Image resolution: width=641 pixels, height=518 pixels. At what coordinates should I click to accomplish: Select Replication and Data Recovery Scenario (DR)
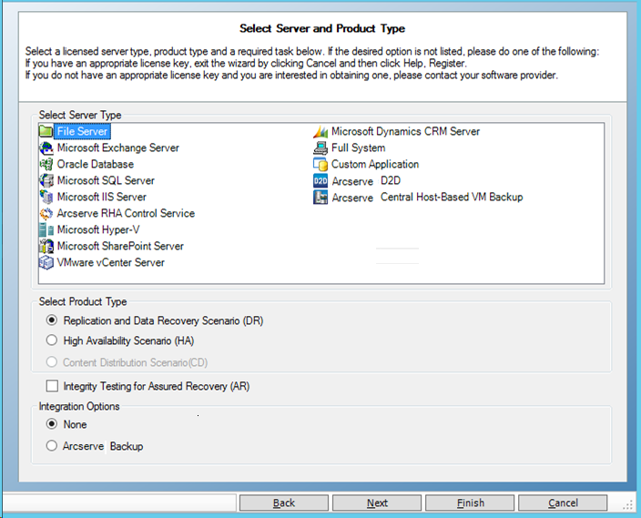tap(52, 320)
